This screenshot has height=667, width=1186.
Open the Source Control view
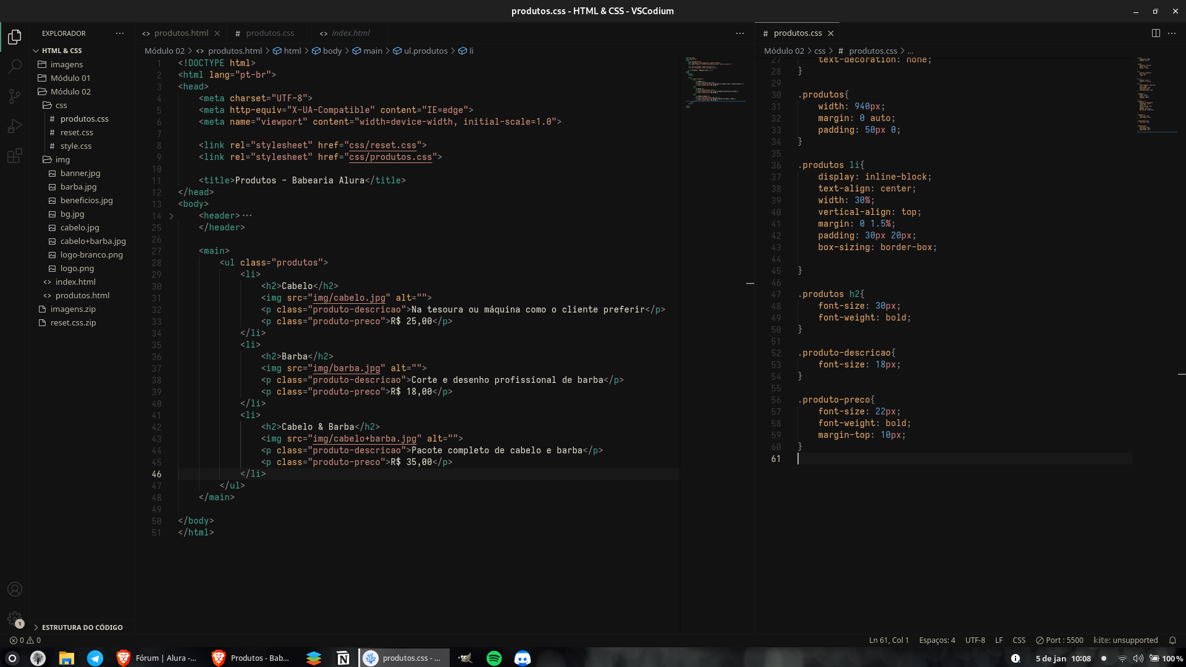tap(15, 96)
